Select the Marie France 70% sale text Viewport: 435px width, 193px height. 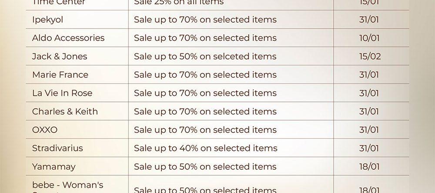[x=205, y=75]
